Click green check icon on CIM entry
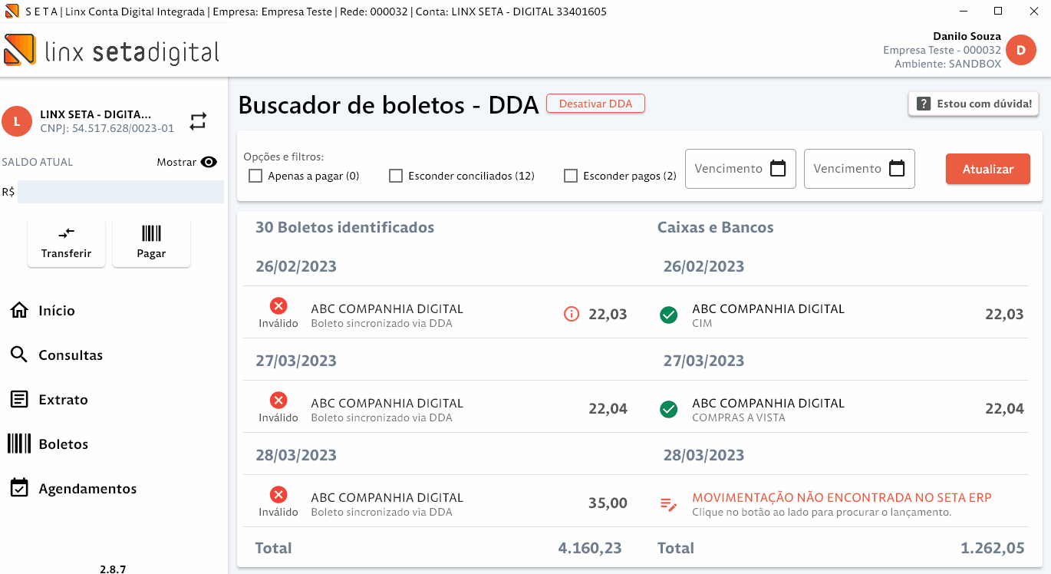This screenshot has height=574, width=1051. click(669, 315)
